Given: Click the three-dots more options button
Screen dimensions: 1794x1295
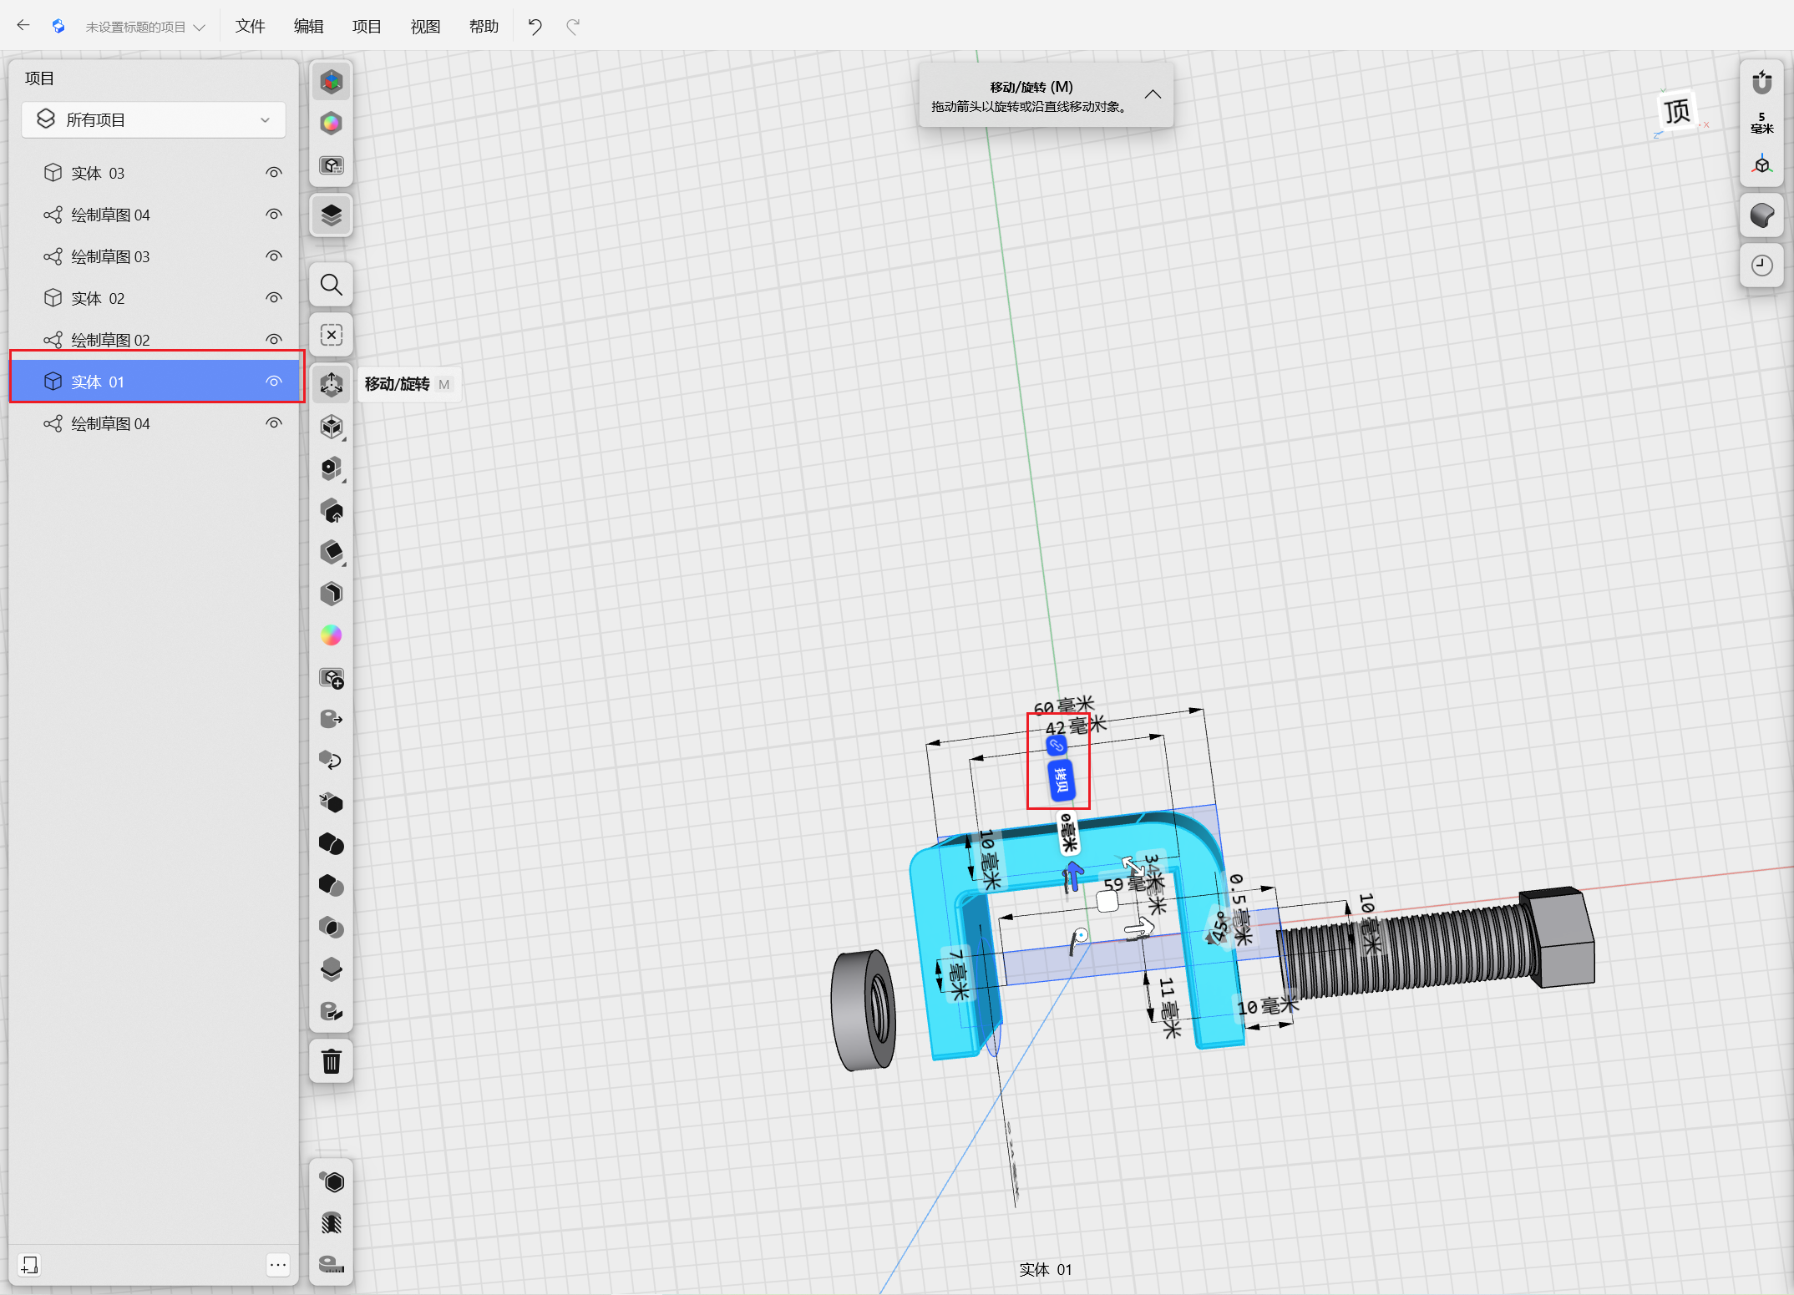Looking at the screenshot, I should pyautogui.click(x=277, y=1265).
